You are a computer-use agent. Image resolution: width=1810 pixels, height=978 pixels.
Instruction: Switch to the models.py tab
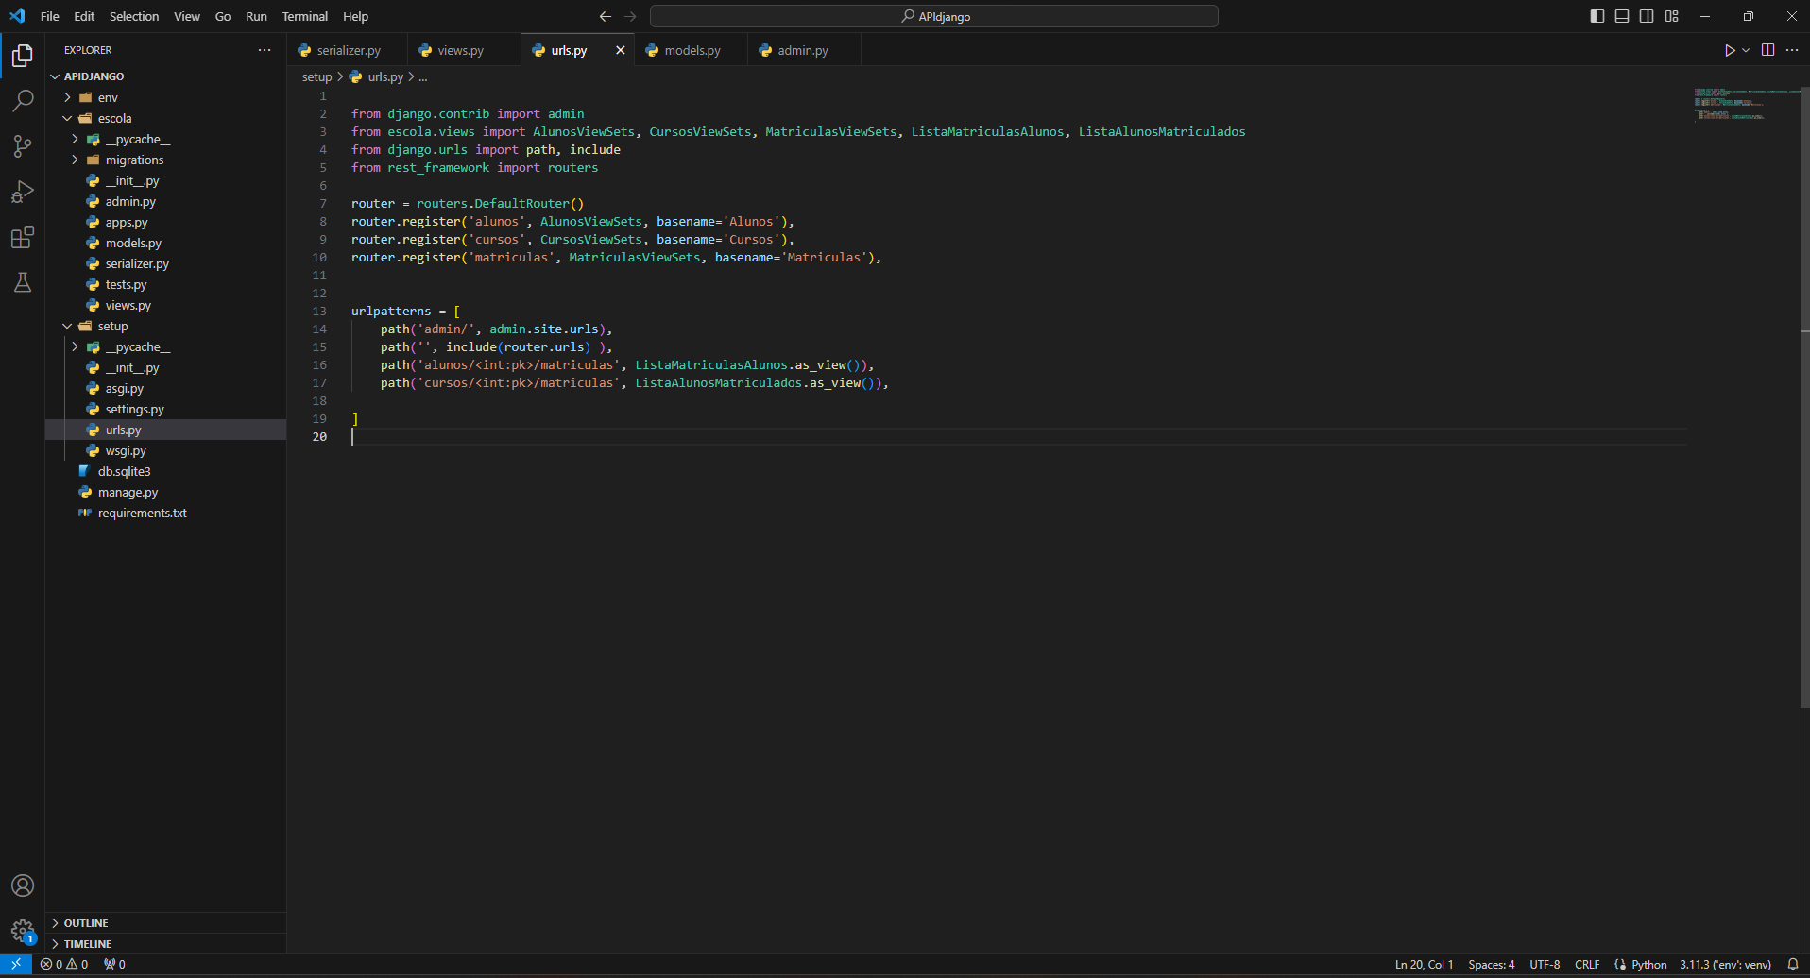click(x=692, y=50)
